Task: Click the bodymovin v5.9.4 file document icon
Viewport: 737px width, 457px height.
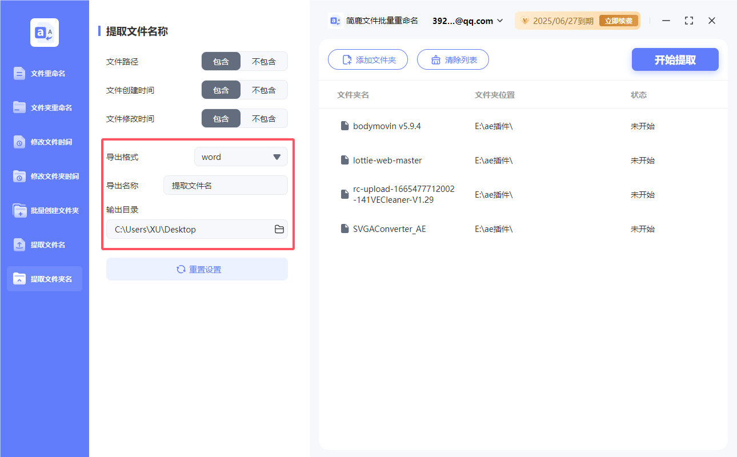Action: pyautogui.click(x=345, y=126)
